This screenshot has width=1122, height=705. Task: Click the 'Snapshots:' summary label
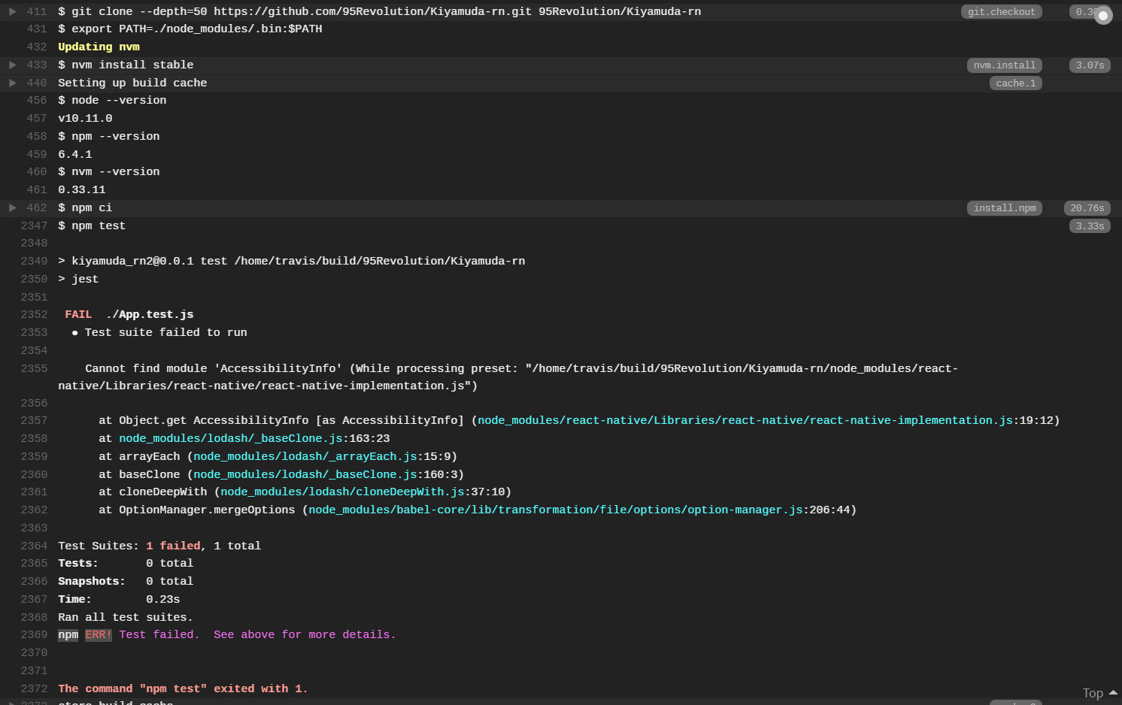tap(92, 581)
